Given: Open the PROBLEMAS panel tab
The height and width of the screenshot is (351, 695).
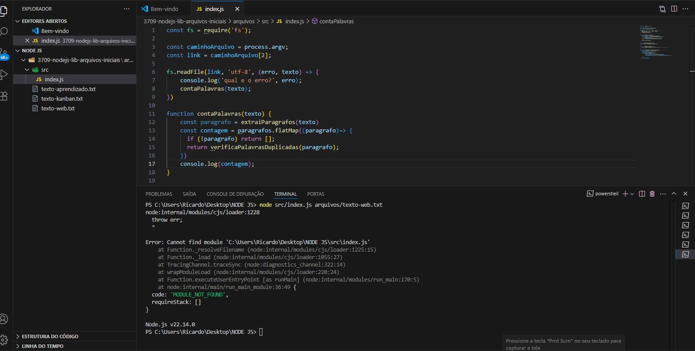Looking at the screenshot, I should (x=159, y=194).
